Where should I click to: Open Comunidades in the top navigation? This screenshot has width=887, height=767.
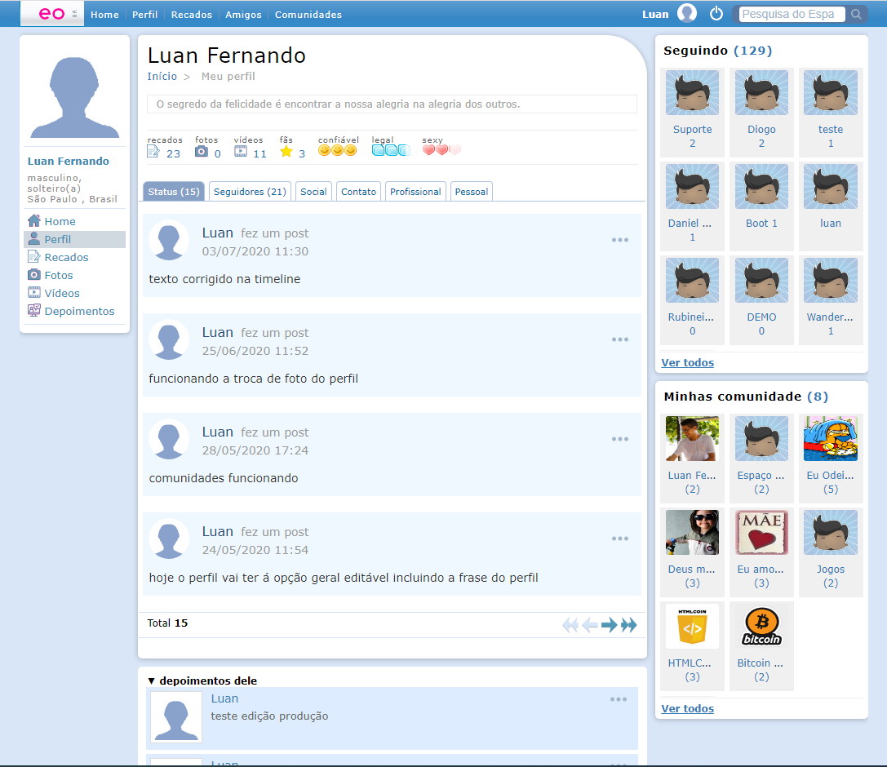point(308,15)
